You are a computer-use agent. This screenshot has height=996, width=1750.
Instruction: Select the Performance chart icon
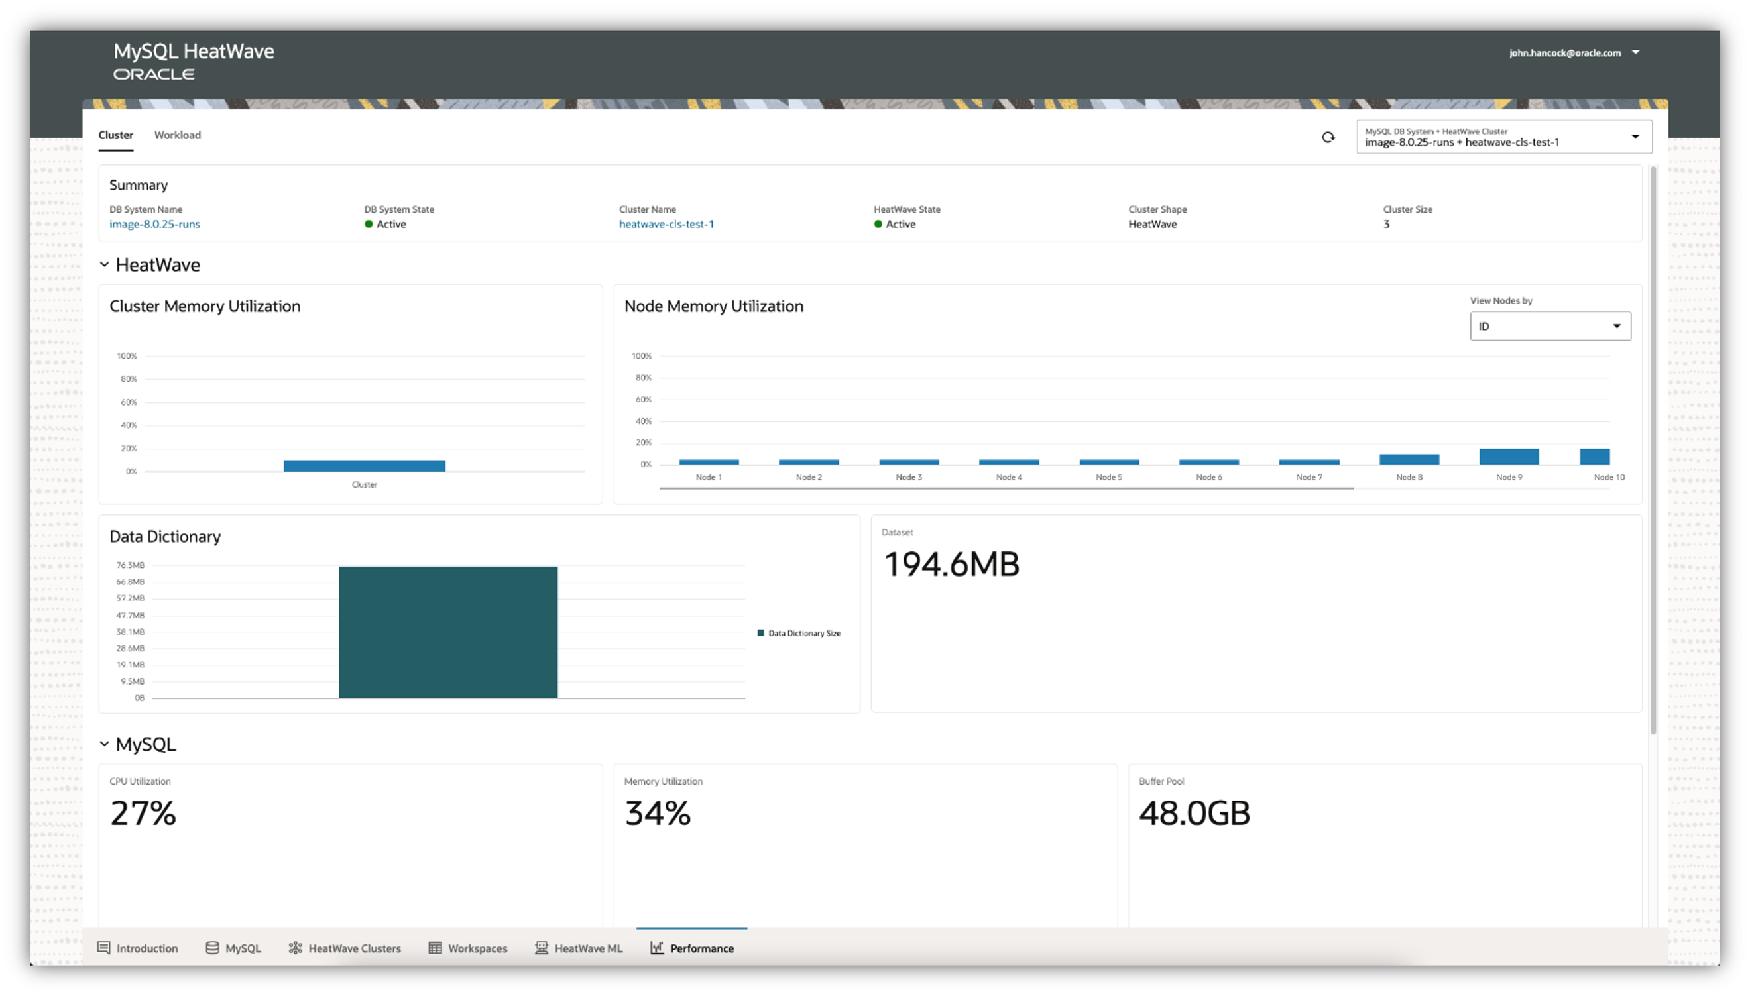click(x=656, y=948)
